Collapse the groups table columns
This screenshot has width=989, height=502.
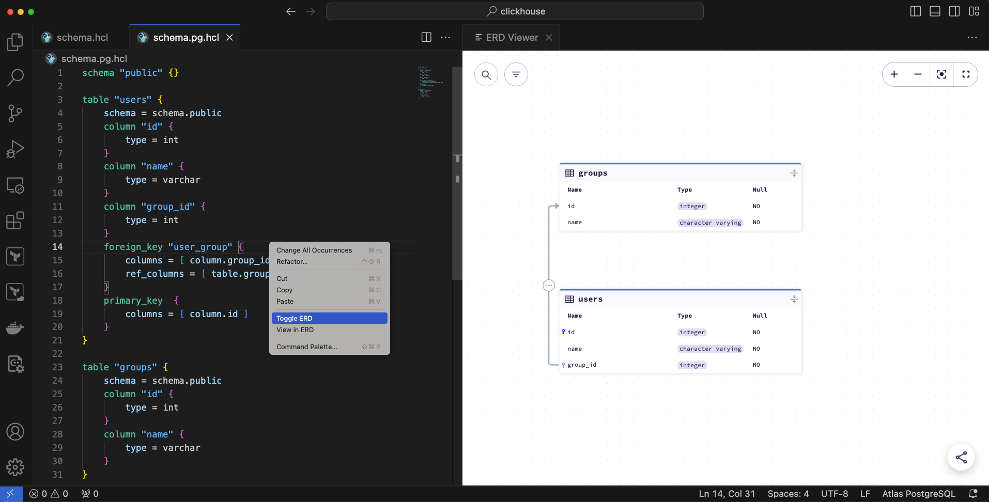point(794,173)
